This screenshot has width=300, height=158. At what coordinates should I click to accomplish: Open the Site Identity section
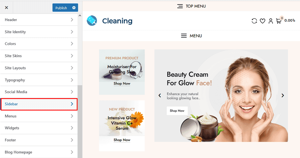[39, 32]
